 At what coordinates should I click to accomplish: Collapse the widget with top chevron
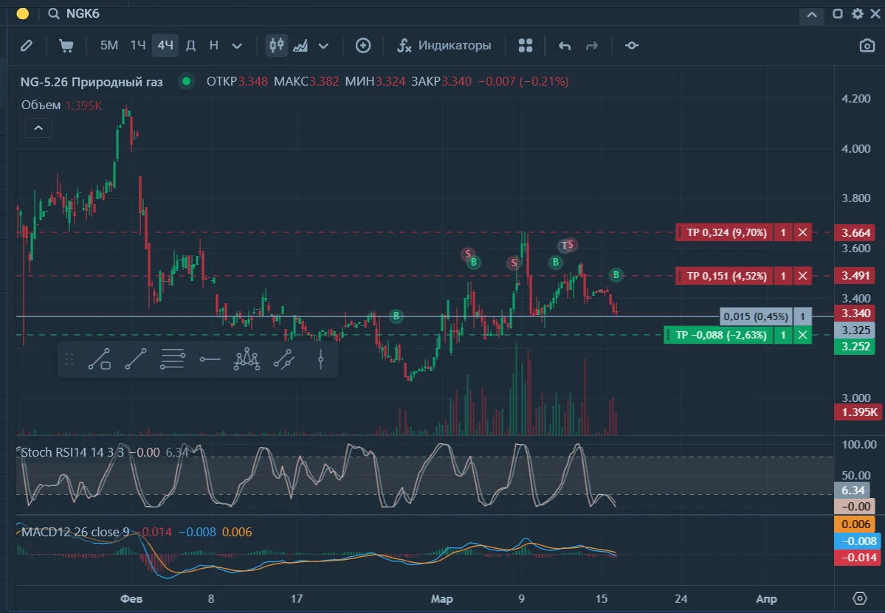coord(812,14)
